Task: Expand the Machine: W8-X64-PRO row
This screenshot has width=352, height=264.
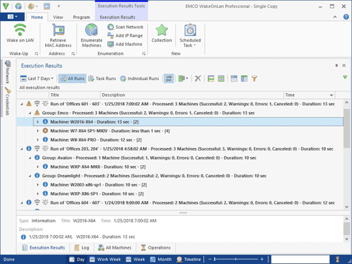Action: click(38, 140)
